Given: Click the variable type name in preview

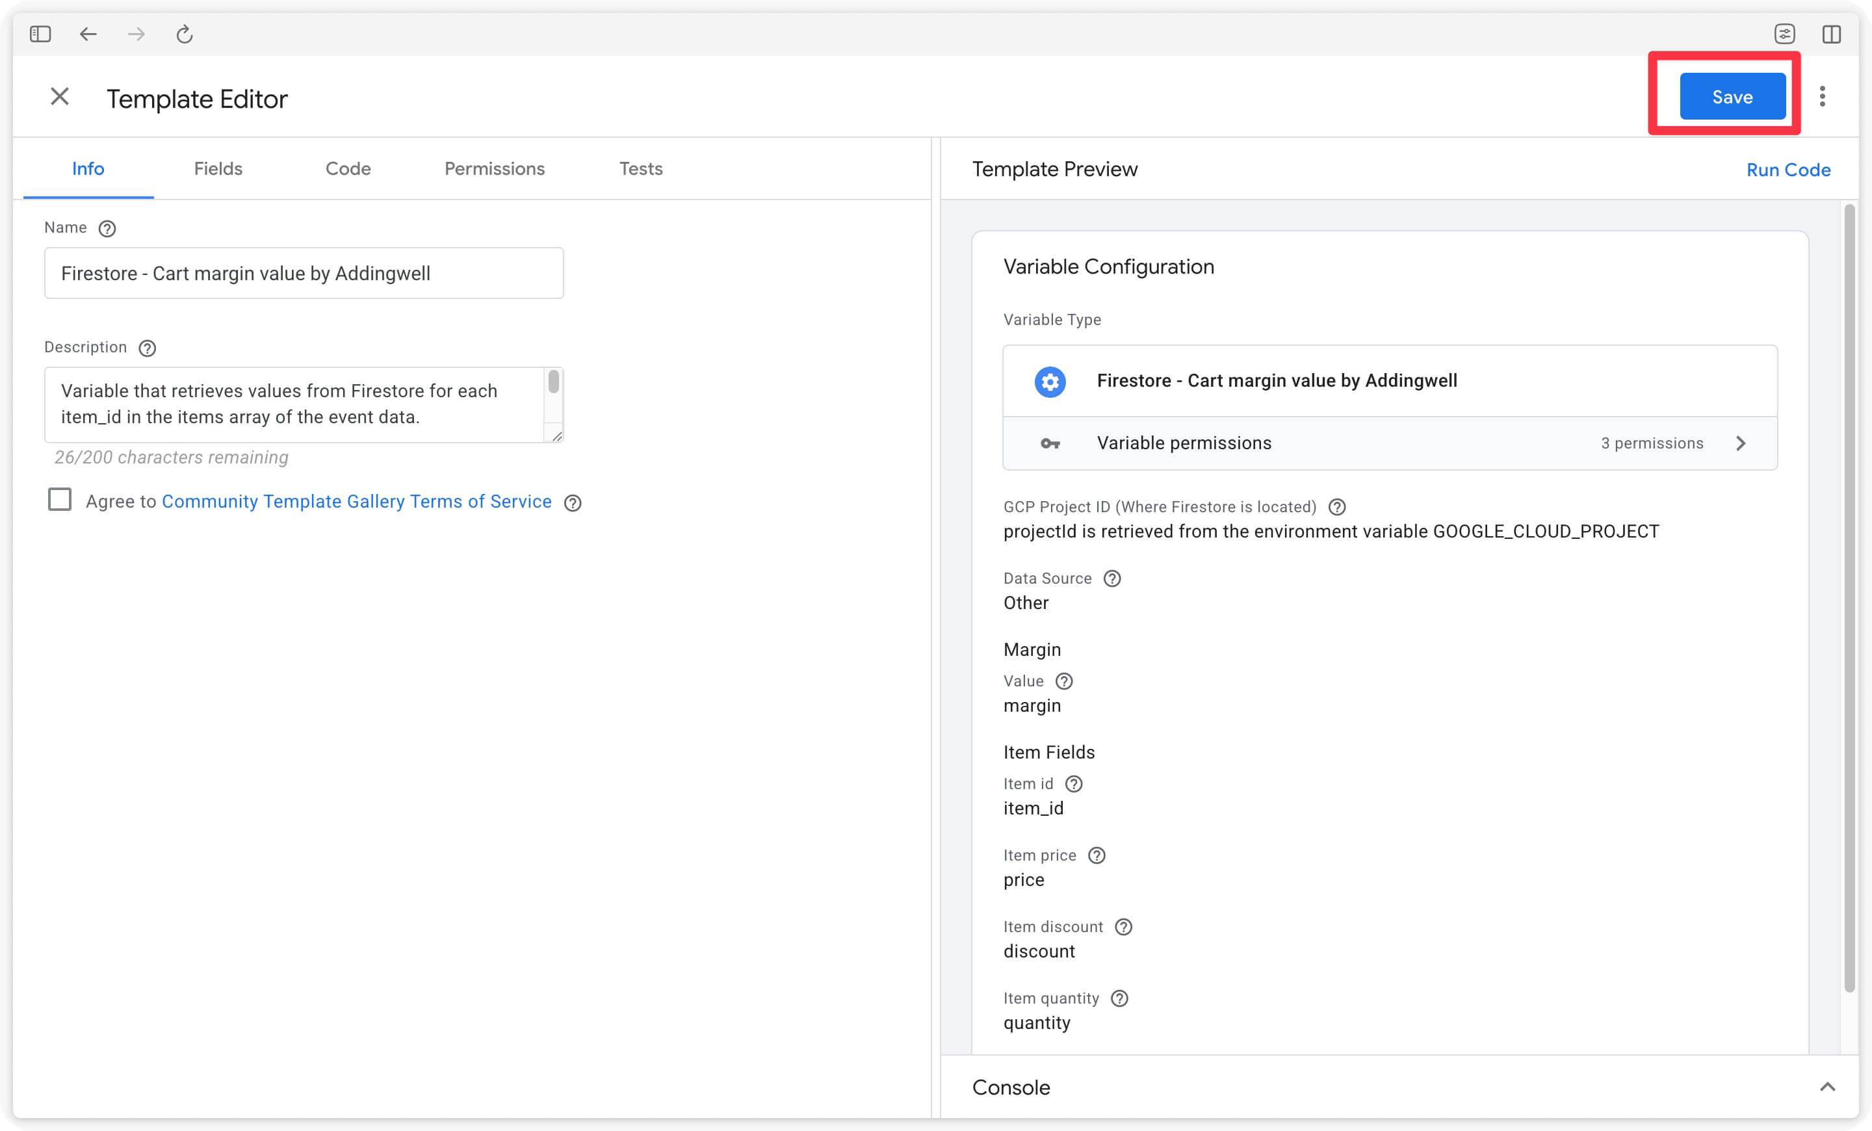Looking at the screenshot, I should pyautogui.click(x=1277, y=382).
